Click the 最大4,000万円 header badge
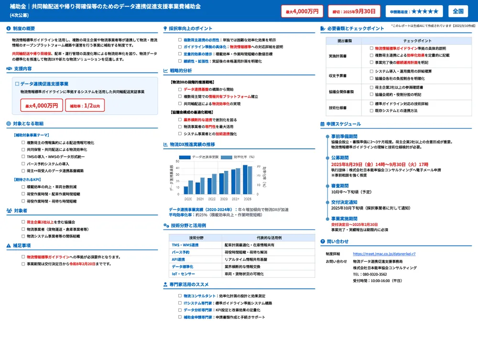 (302, 11)
